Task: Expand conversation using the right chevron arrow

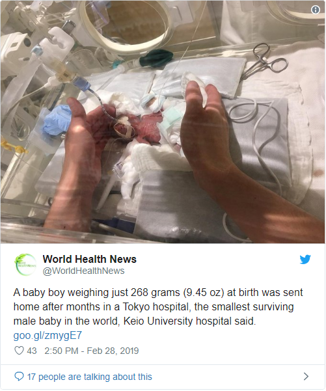Action: 306,377
